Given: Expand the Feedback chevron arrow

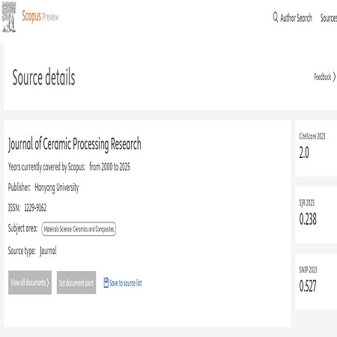Looking at the screenshot, I should coord(334,76).
